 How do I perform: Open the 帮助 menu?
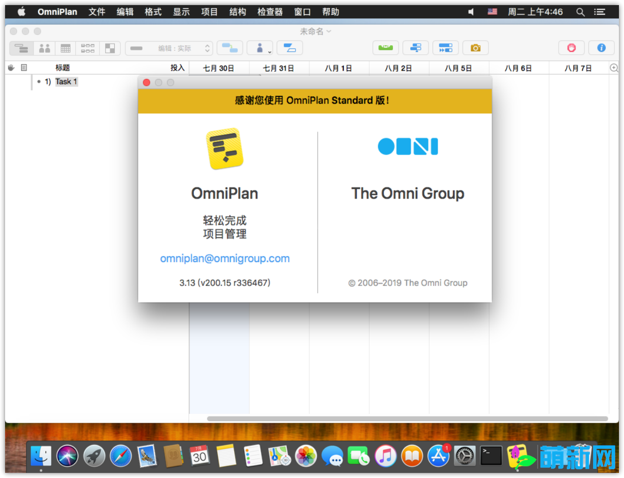coord(331,12)
